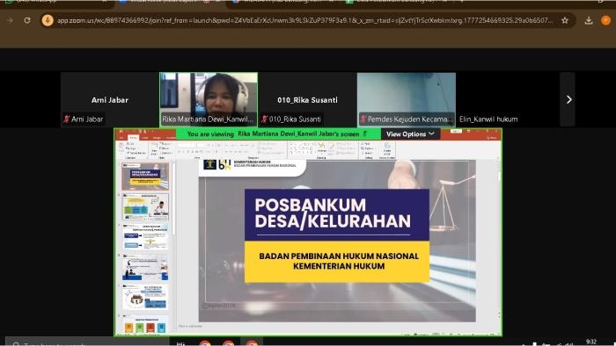This screenshot has width=616, height=346.
Task: Open the browser downloads icon
Action: tap(588, 20)
